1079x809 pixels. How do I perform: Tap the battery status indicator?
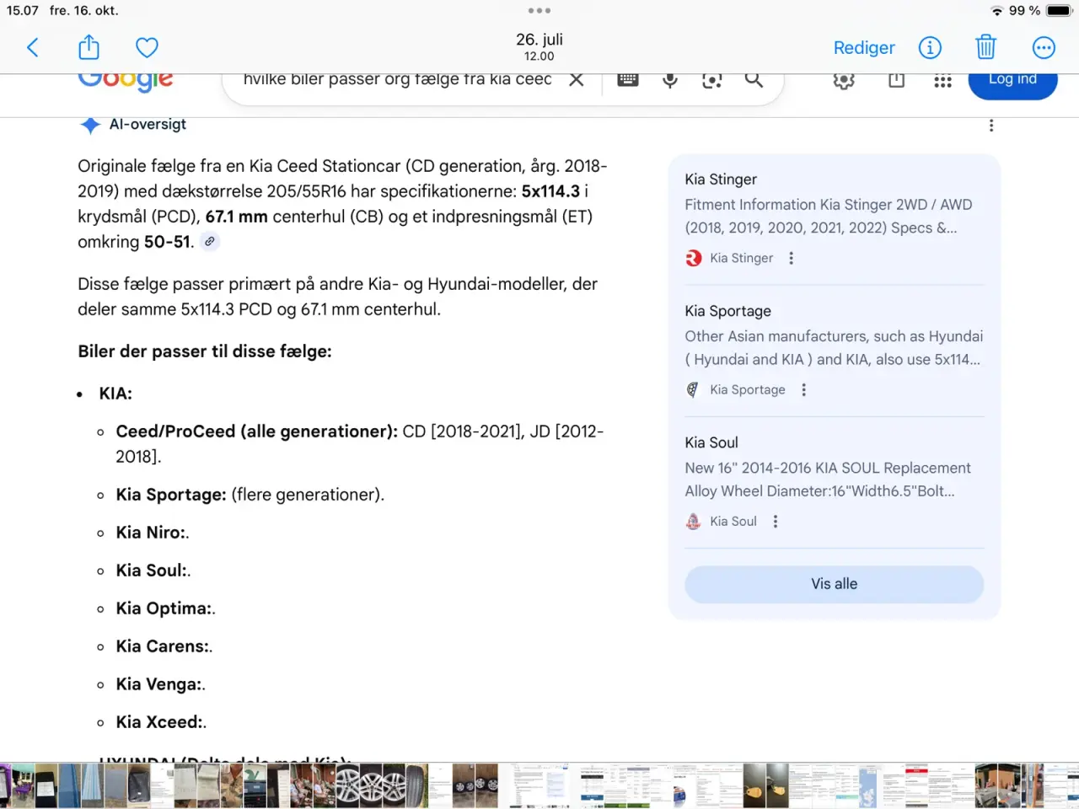pyautogui.click(x=1059, y=11)
